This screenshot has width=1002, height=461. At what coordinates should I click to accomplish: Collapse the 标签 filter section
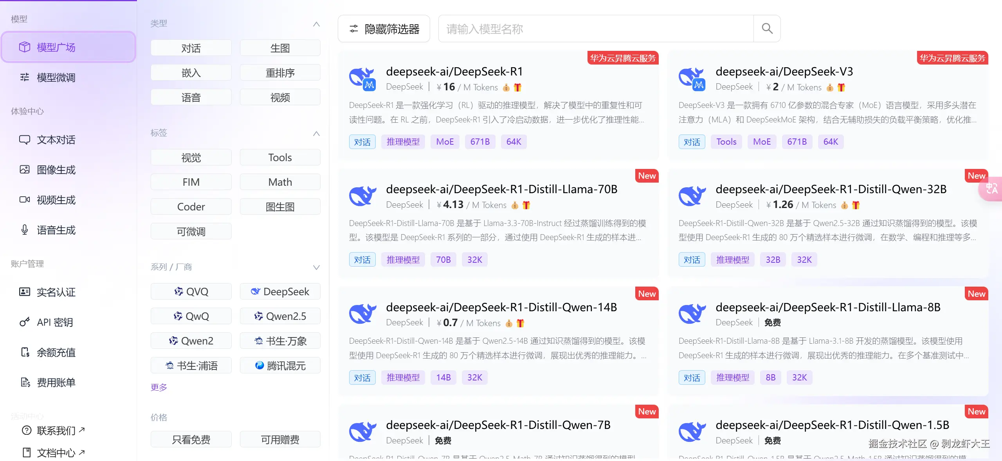tap(316, 134)
